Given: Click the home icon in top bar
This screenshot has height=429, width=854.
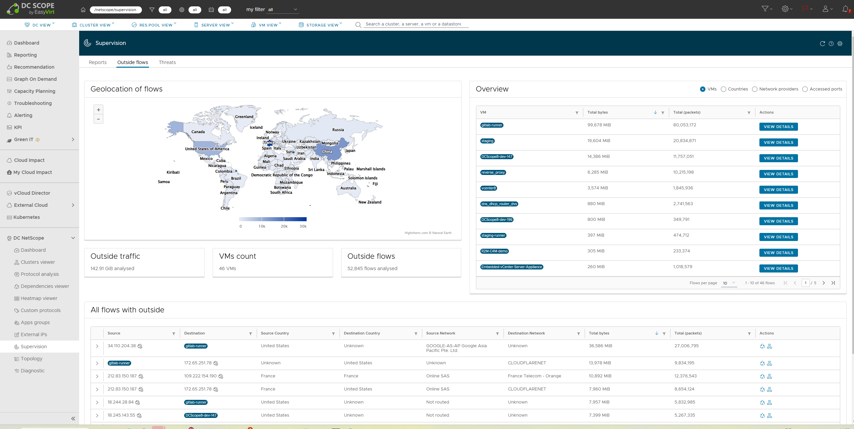Looking at the screenshot, I should 83,10.
